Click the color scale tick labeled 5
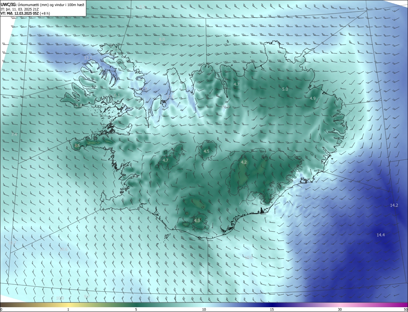 (x=136, y=309)
